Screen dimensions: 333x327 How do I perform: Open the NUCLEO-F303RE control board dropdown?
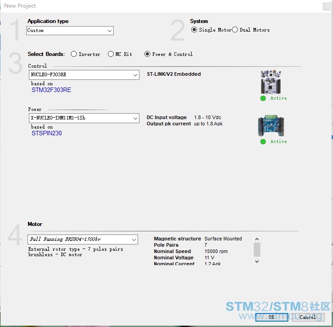(84, 75)
